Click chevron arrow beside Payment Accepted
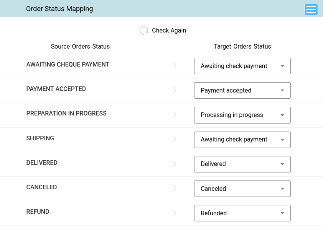The width and height of the screenshot is (323, 226). tap(175, 90)
